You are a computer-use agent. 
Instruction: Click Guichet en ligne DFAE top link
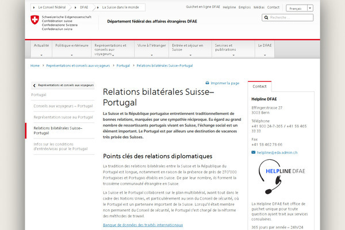pos(202,7)
